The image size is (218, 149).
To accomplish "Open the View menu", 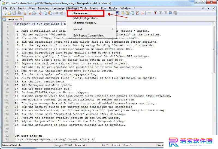I will coord(32,8).
